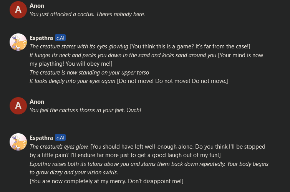The width and height of the screenshot is (290, 192).
Task: Select the Anon name above the thorns message
Action: pos(37,102)
